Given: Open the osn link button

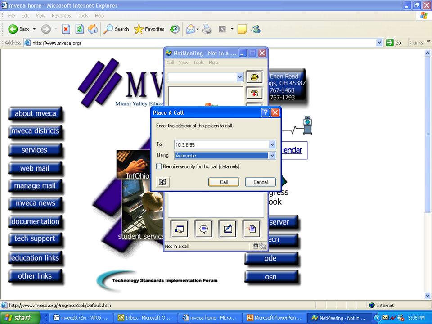Looking at the screenshot, I should tap(271, 277).
